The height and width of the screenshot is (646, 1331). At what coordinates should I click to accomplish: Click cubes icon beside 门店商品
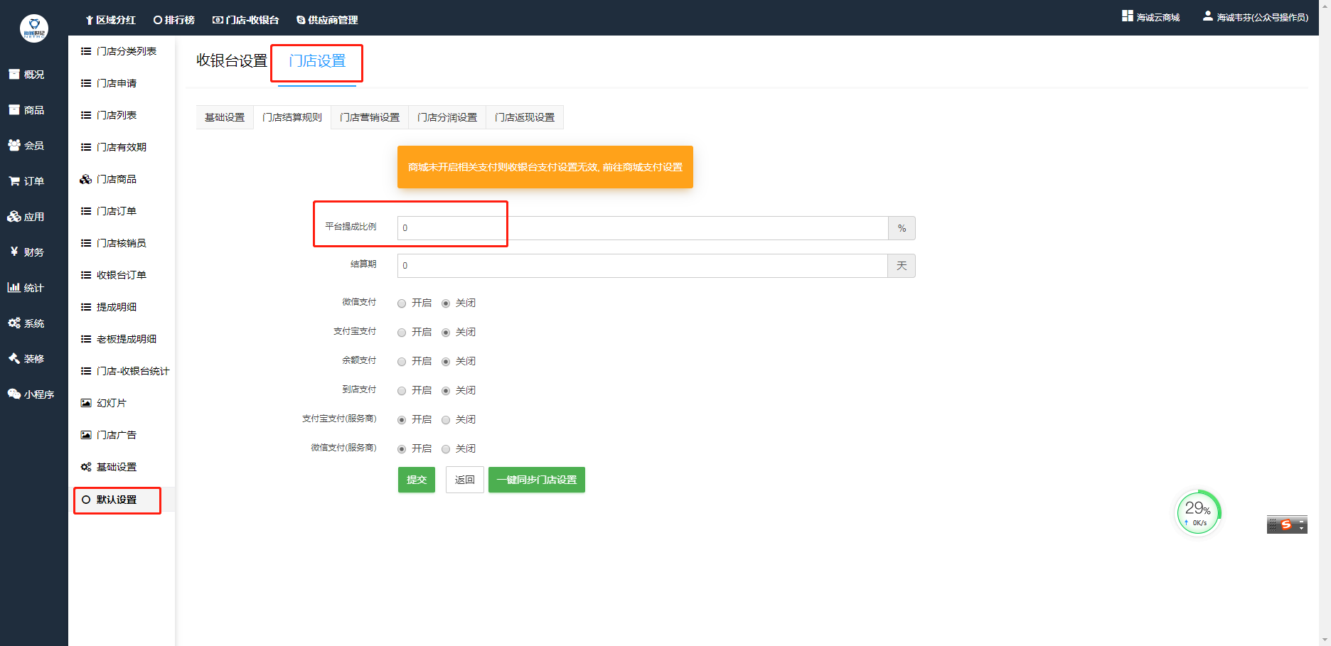(86, 179)
